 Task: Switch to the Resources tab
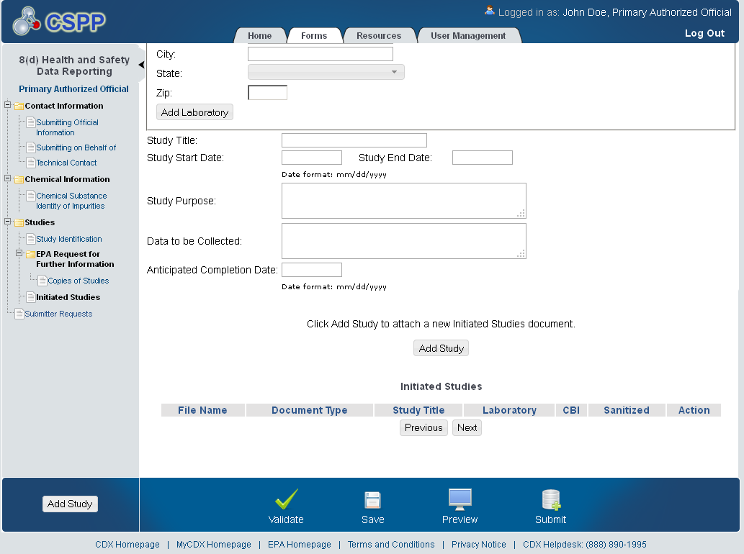(x=379, y=36)
